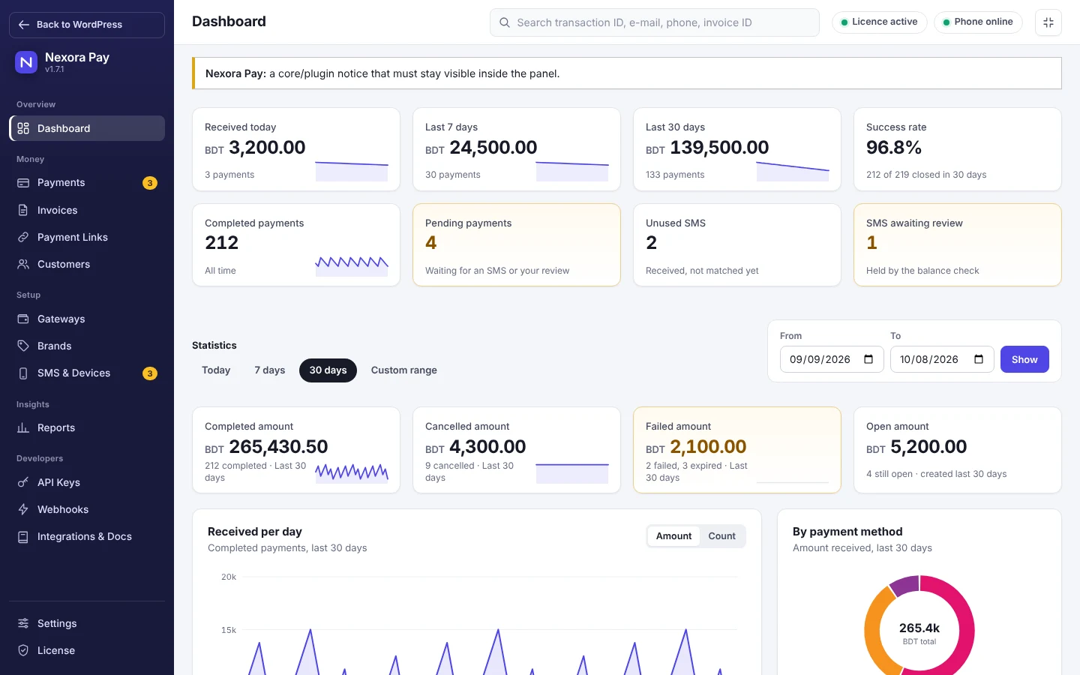Switch chart to Amount view
This screenshot has width=1080, height=675.
(673, 536)
